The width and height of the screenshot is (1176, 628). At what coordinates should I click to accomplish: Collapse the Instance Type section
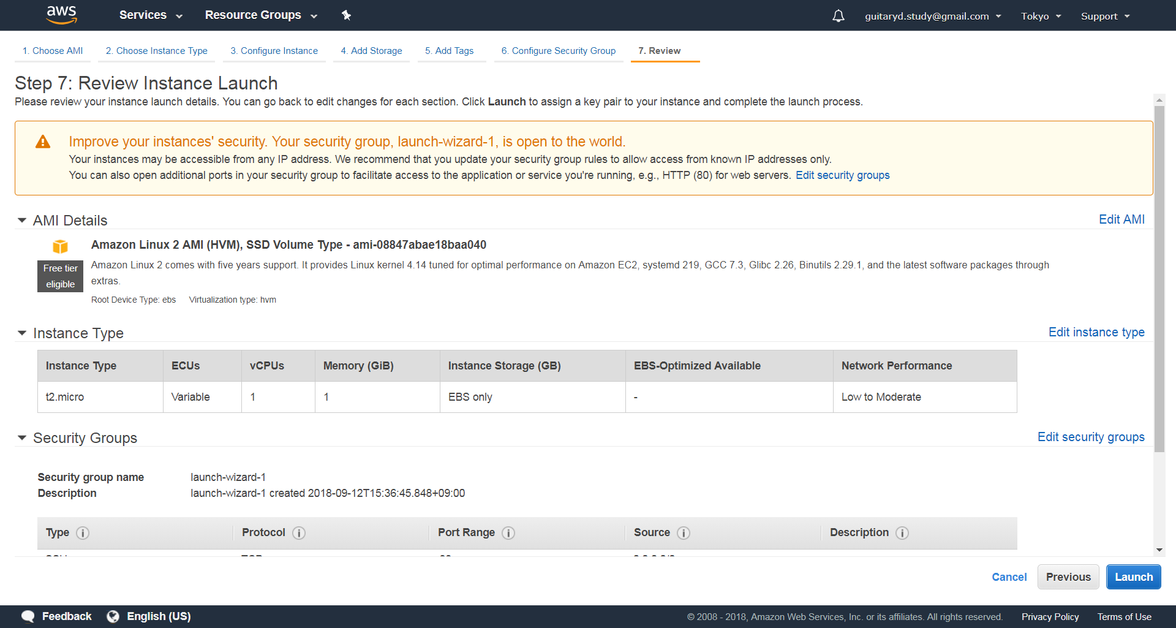pyautogui.click(x=22, y=333)
